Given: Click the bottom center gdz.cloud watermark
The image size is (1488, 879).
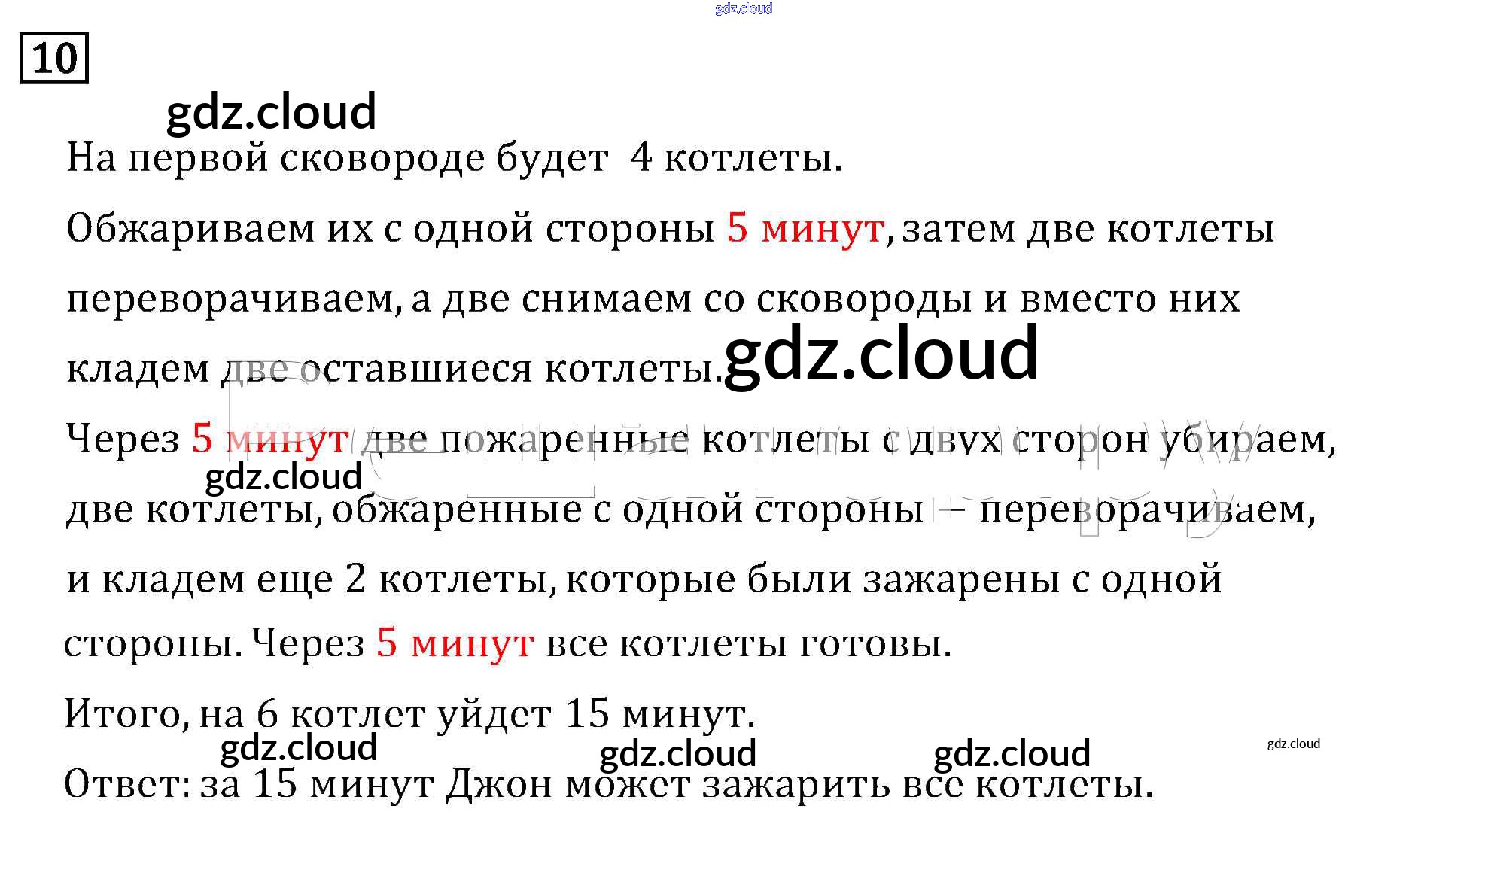Looking at the screenshot, I should pyautogui.click(x=677, y=753).
